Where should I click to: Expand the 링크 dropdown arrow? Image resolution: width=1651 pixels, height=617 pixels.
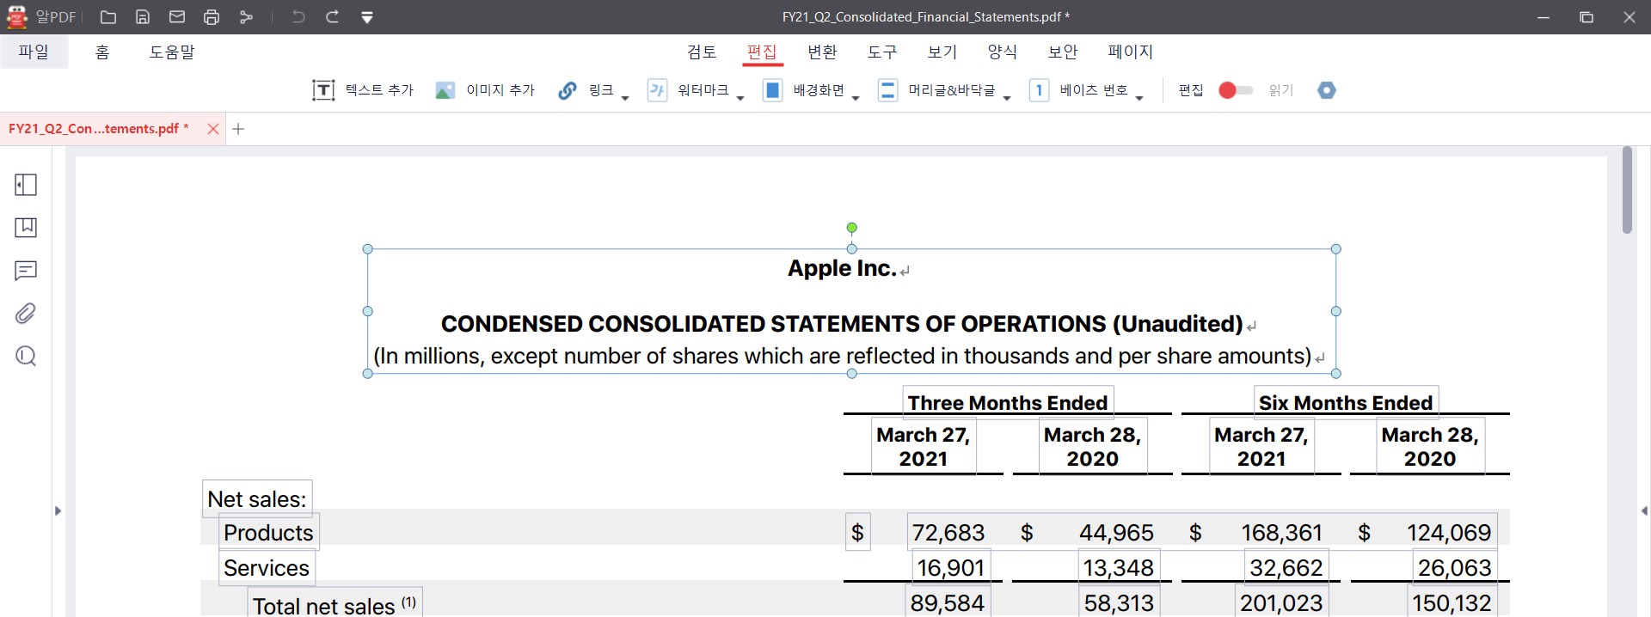tap(625, 98)
